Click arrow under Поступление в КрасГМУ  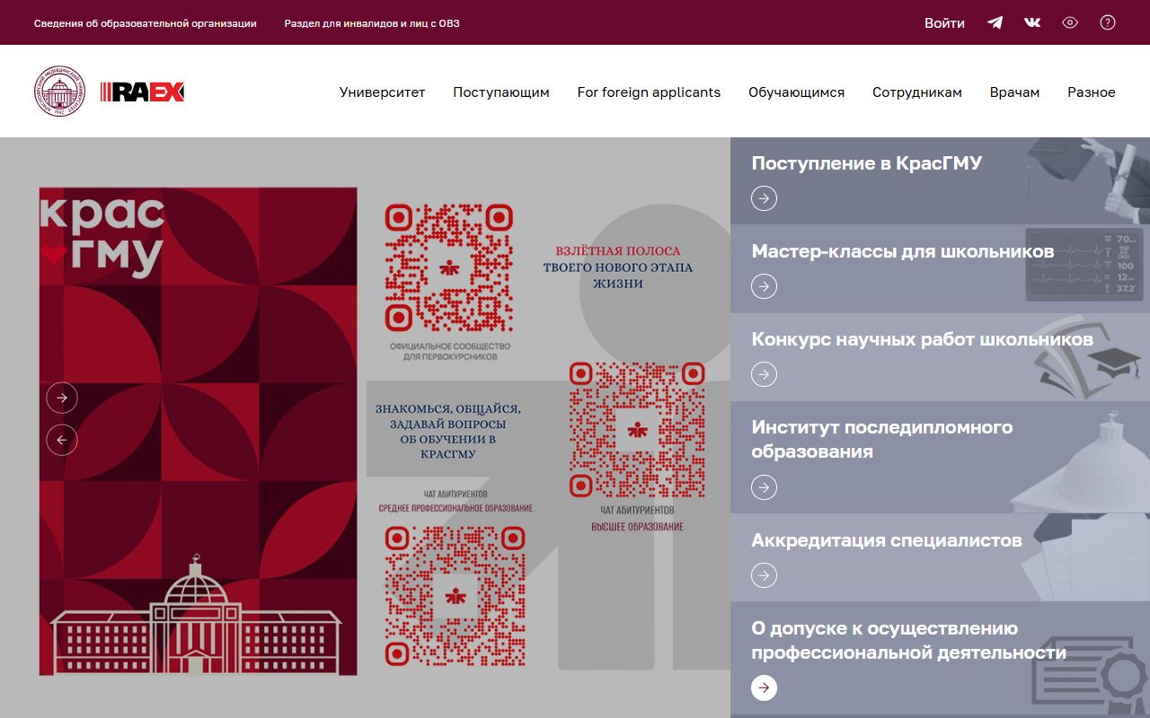point(764,198)
